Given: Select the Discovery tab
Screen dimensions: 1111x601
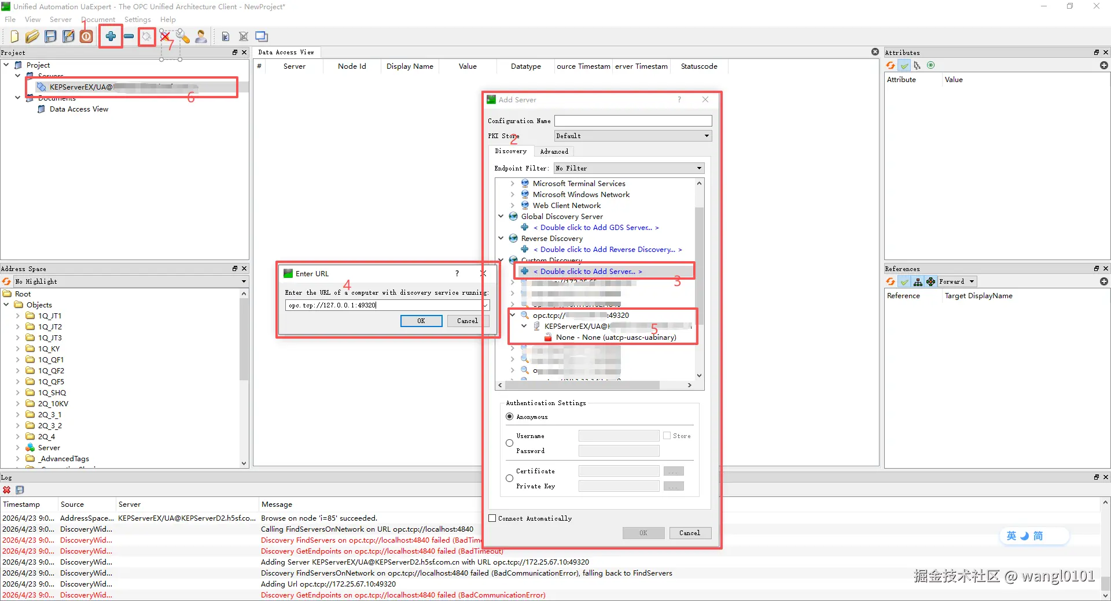Looking at the screenshot, I should click(511, 151).
